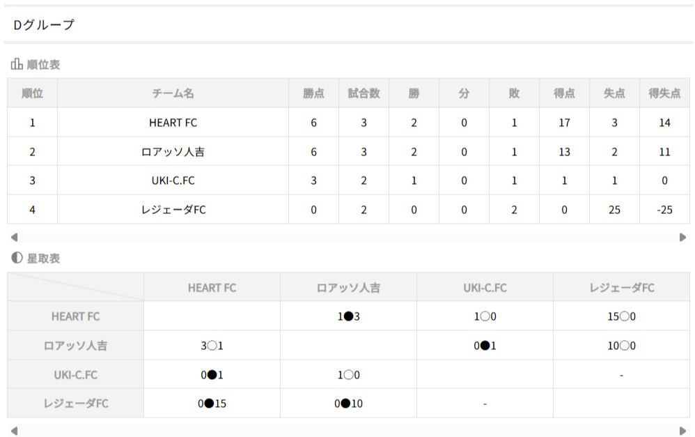
Task: Click the 得失点 column header
Action: tap(664, 93)
